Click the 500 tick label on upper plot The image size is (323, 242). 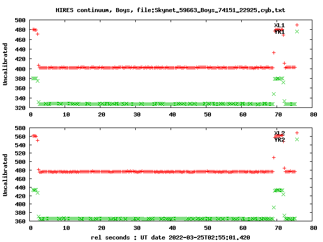(x=20, y=20)
